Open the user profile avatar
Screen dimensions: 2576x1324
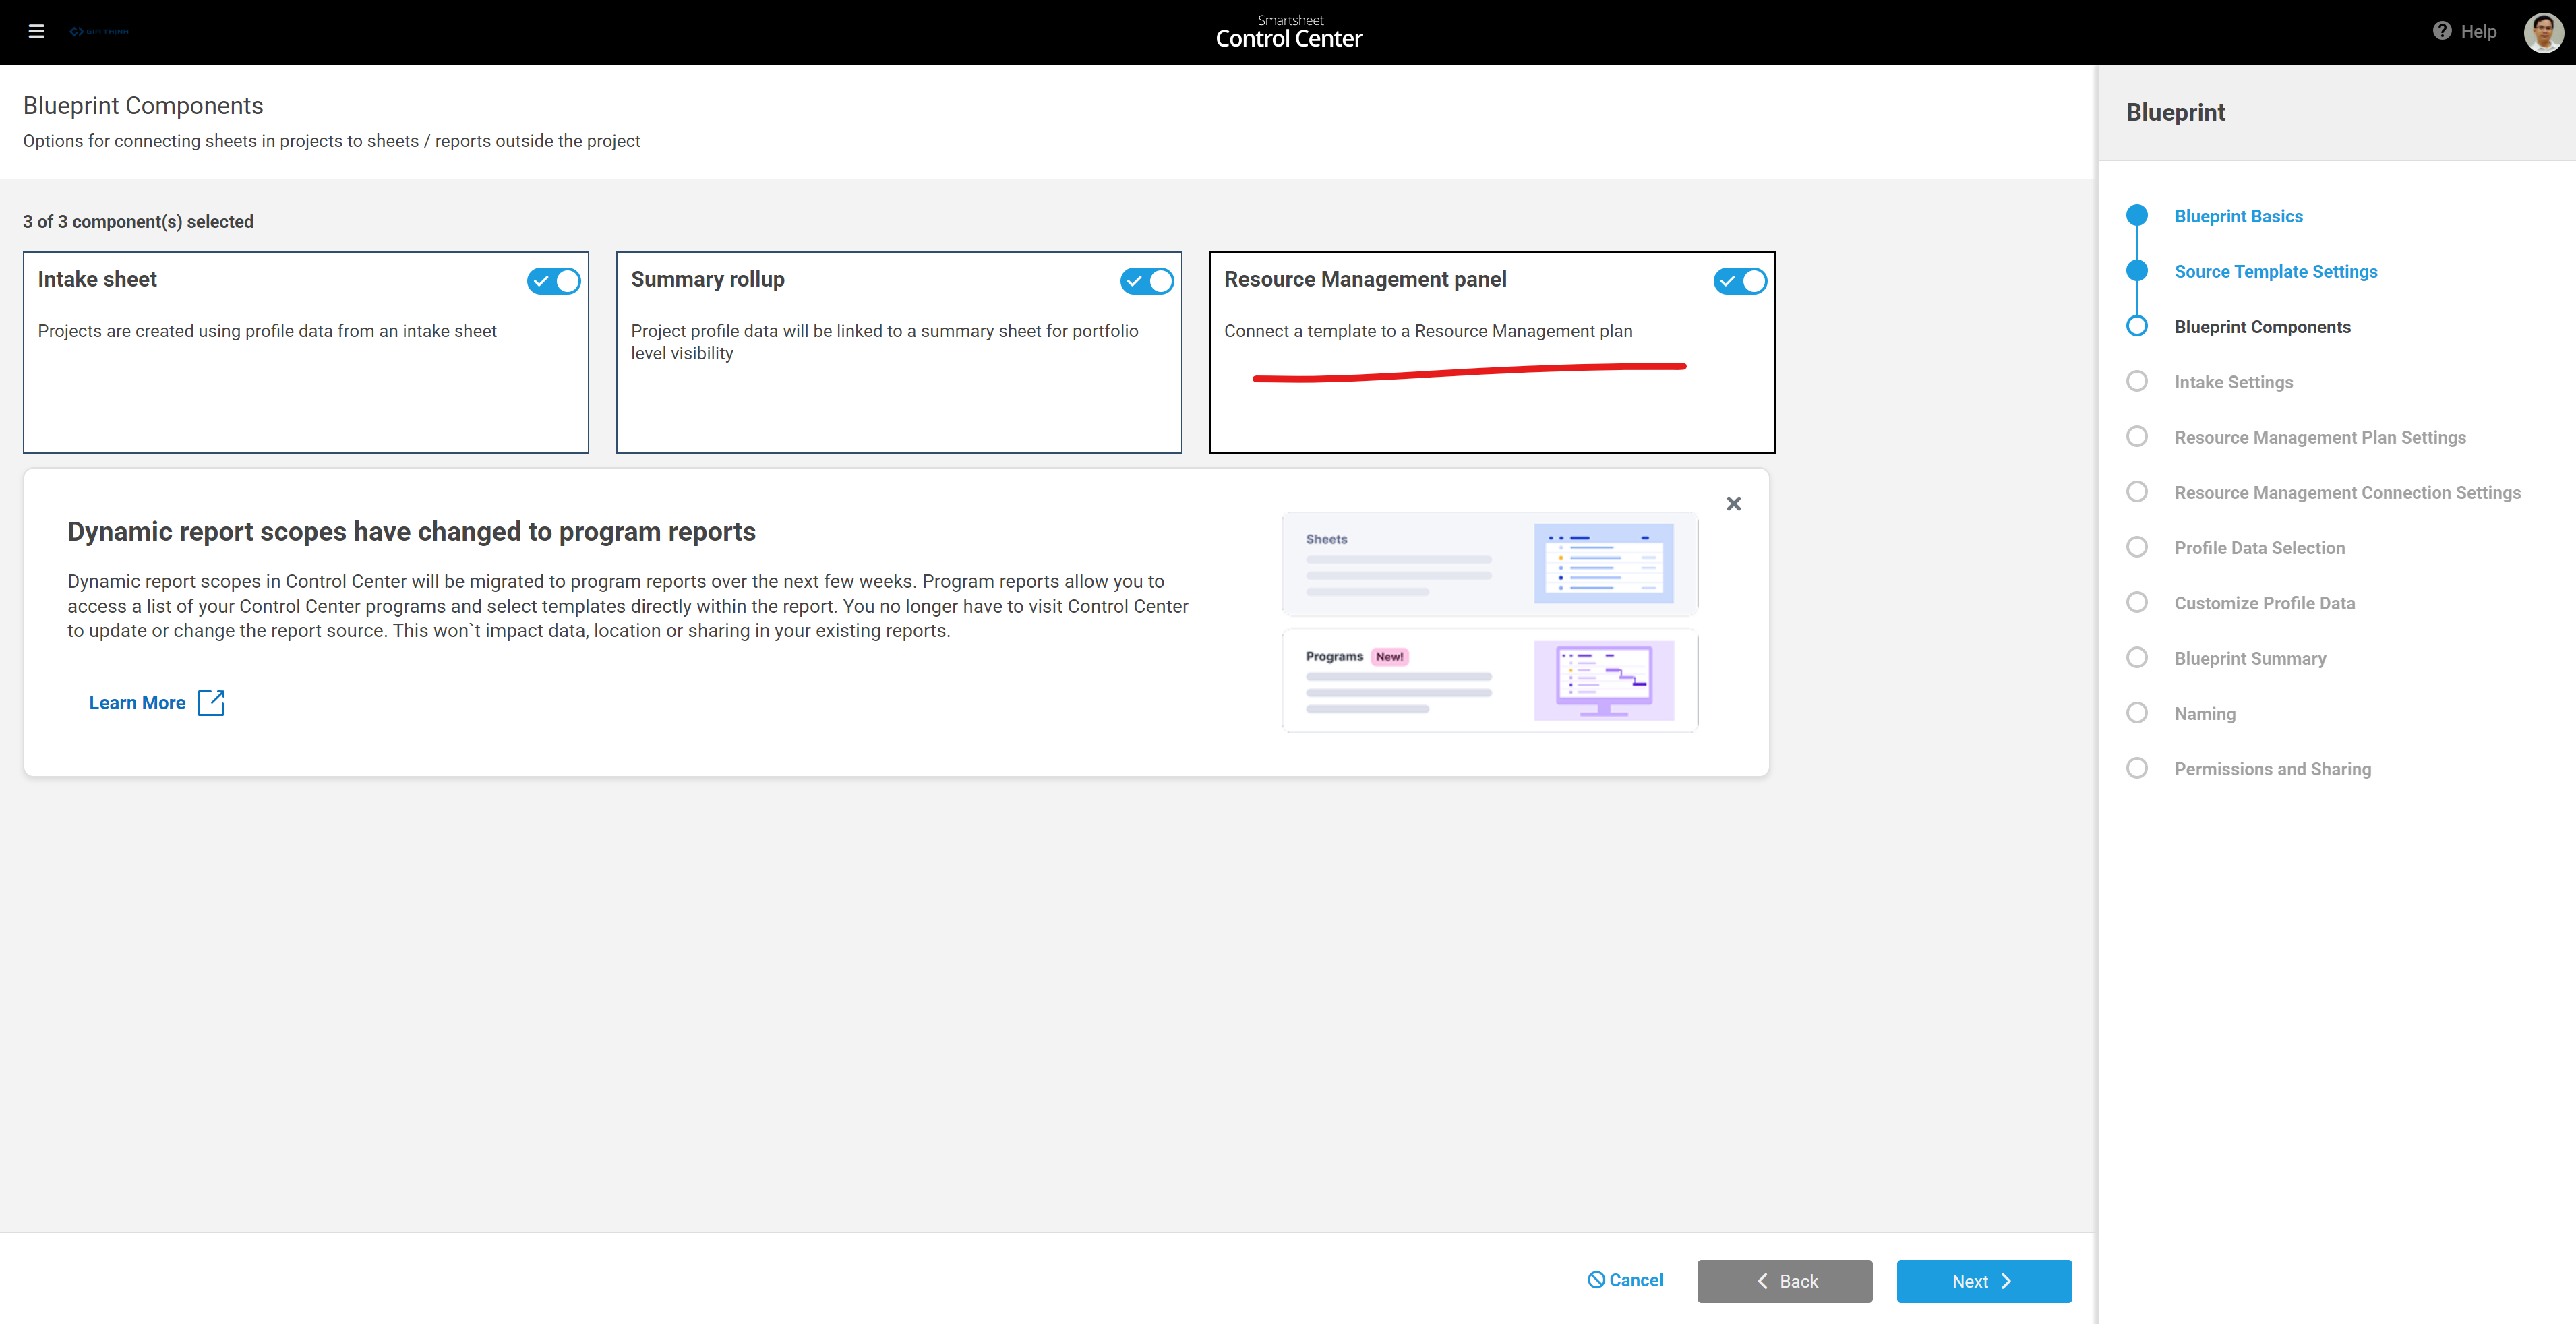pos(2543,32)
